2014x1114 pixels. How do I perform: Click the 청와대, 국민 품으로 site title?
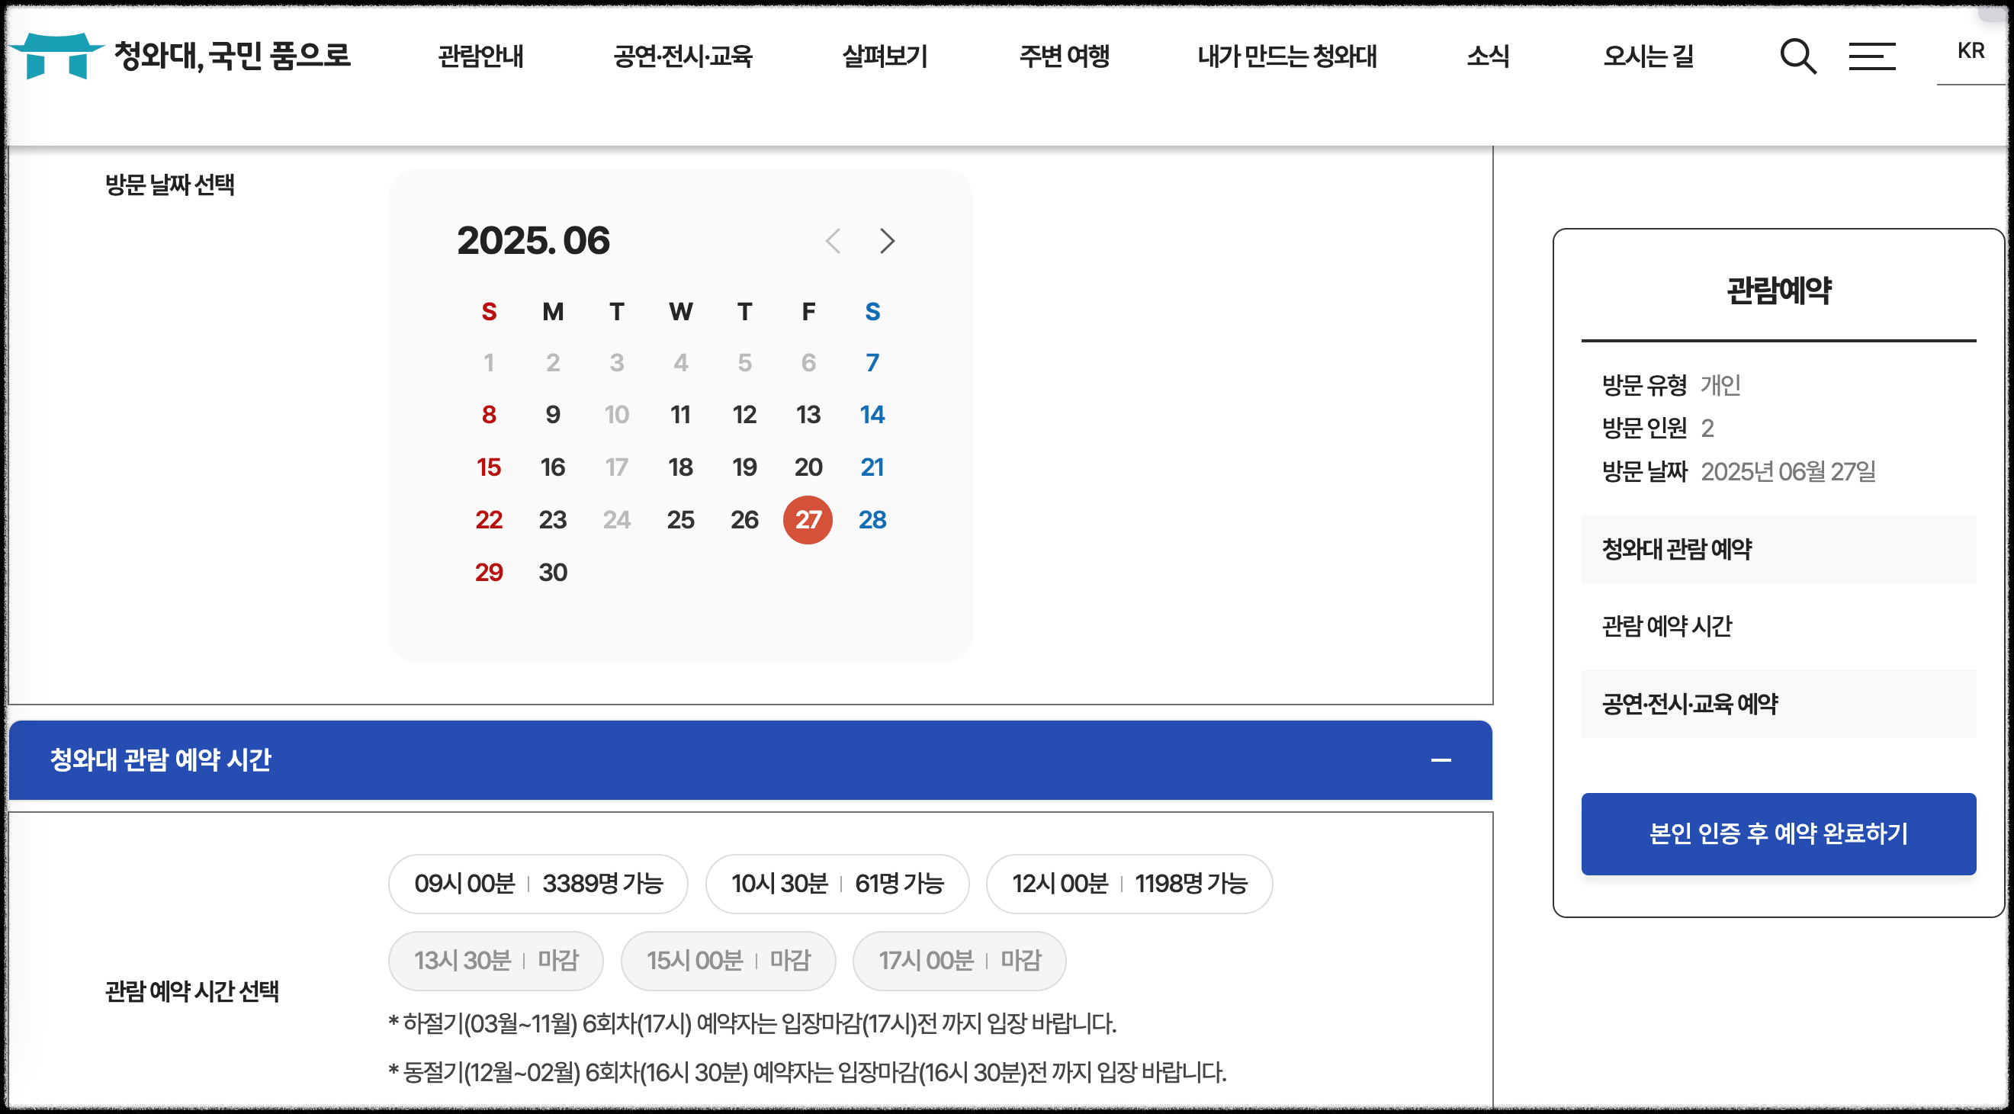[232, 56]
